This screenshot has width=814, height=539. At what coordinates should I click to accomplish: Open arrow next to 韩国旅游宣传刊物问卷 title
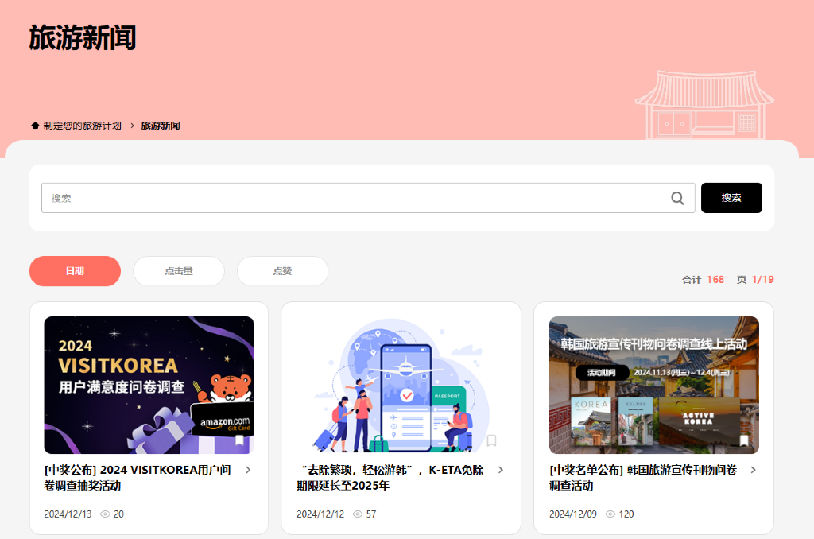(x=754, y=470)
